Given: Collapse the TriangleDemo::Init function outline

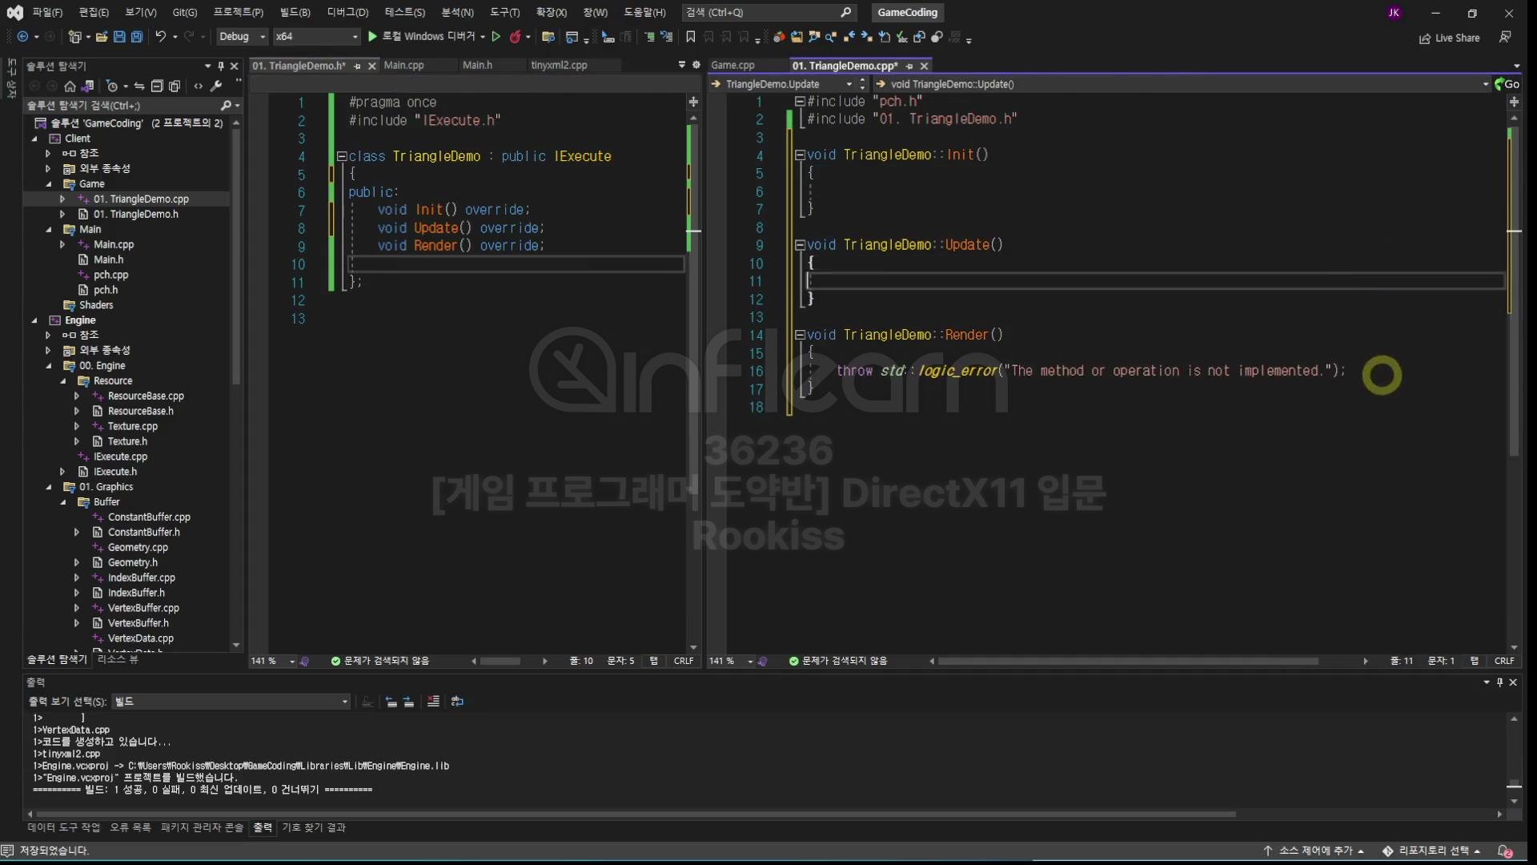Looking at the screenshot, I should pyautogui.click(x=799, y=155).
